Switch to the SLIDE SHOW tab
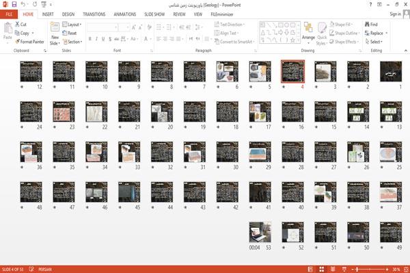Viewport: 410px width, 273px height. (154, 14)
